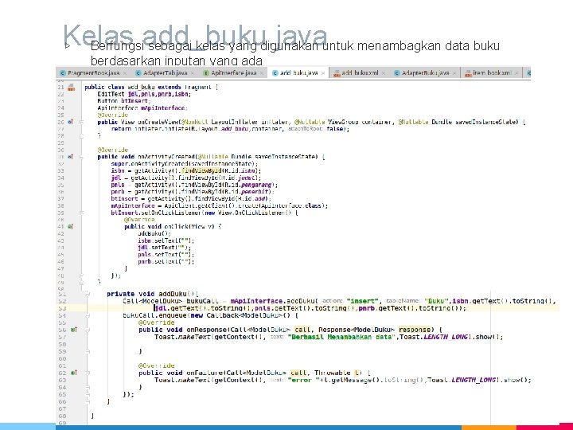Collapse the setOnClickListener block fold marker at line 39

coord(81,213)
